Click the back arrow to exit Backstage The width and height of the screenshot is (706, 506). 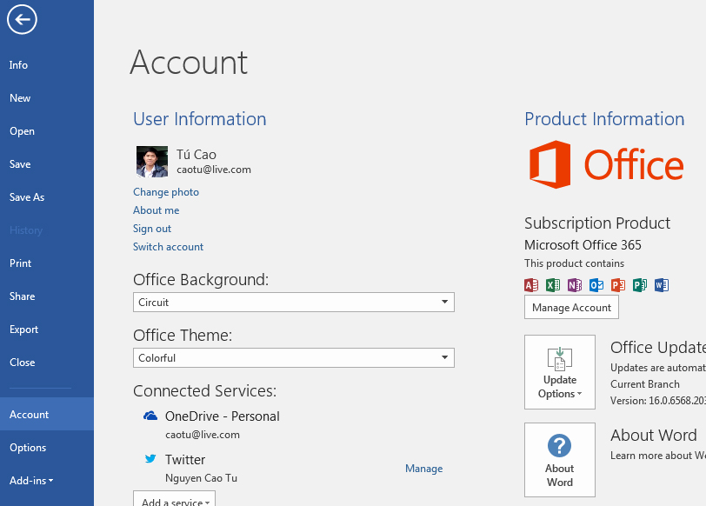(x=22, y=19)
